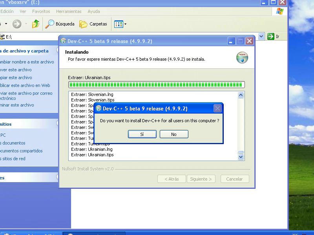This screenshot has height=235, width=314.
Task: Open the network places link in sidebar
Action: click(13, 159)
